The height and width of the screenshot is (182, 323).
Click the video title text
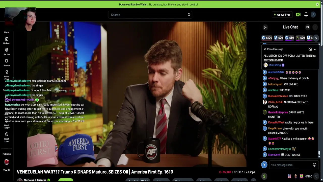click(95, 172)
